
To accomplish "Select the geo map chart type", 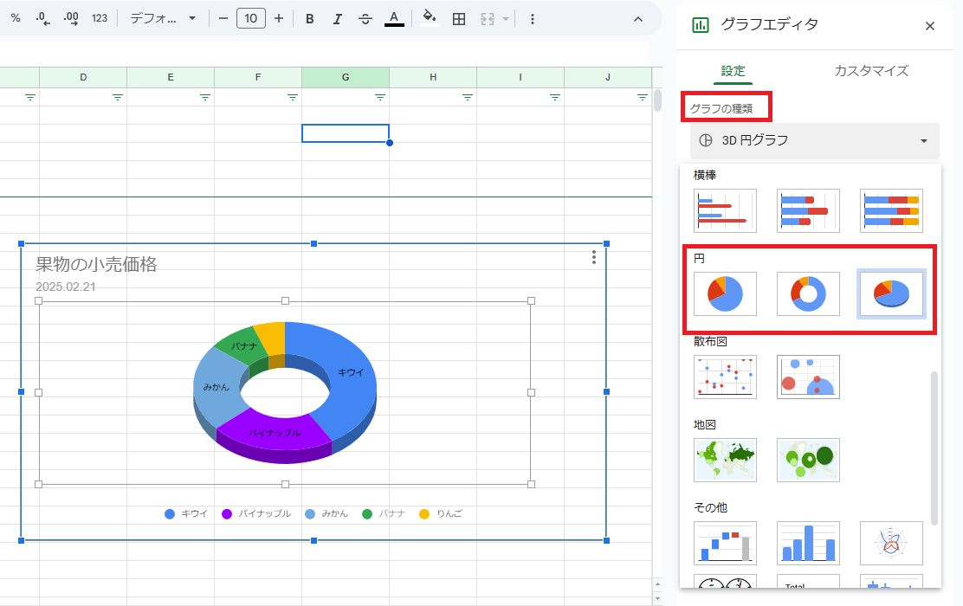I will pyautogui.click(x=725, y=460).
